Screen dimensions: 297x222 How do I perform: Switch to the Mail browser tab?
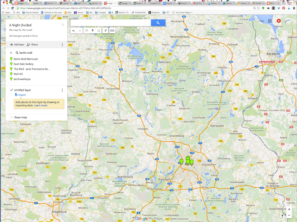click(80, 3)
